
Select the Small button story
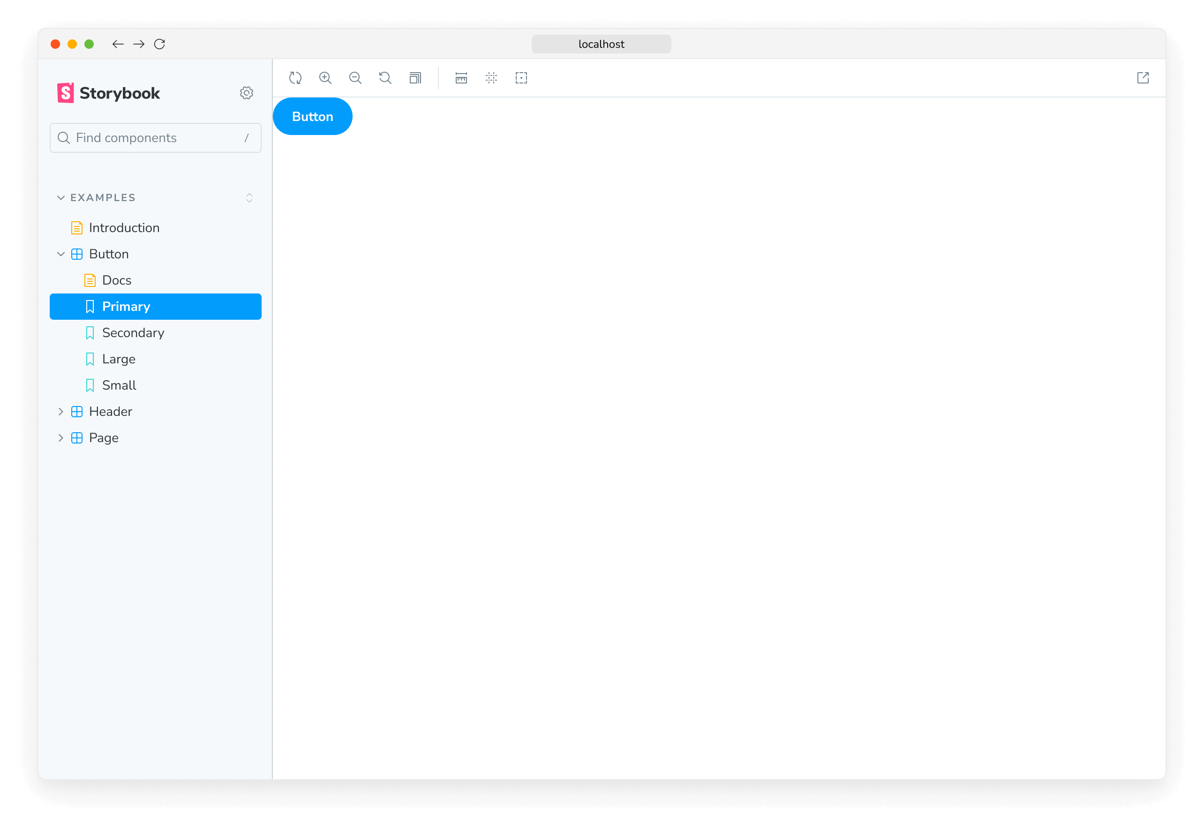(x=119, y=385)
